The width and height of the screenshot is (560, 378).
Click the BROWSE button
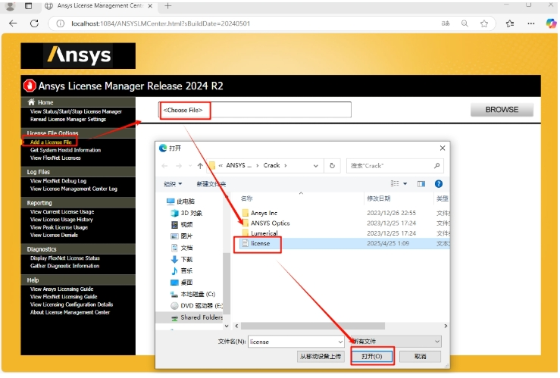(x=502, y=110)
